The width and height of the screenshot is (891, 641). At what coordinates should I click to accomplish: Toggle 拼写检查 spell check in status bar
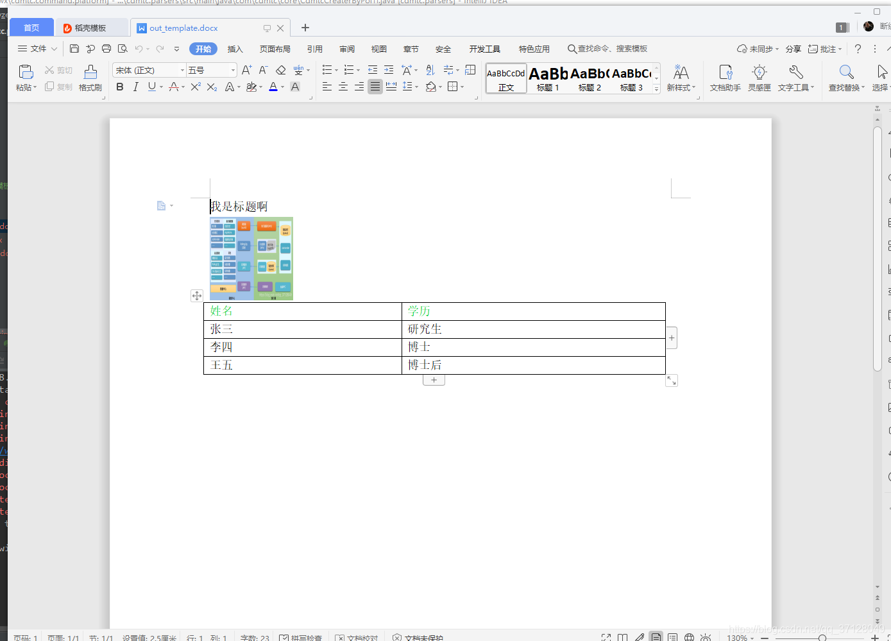click(300, 638)
